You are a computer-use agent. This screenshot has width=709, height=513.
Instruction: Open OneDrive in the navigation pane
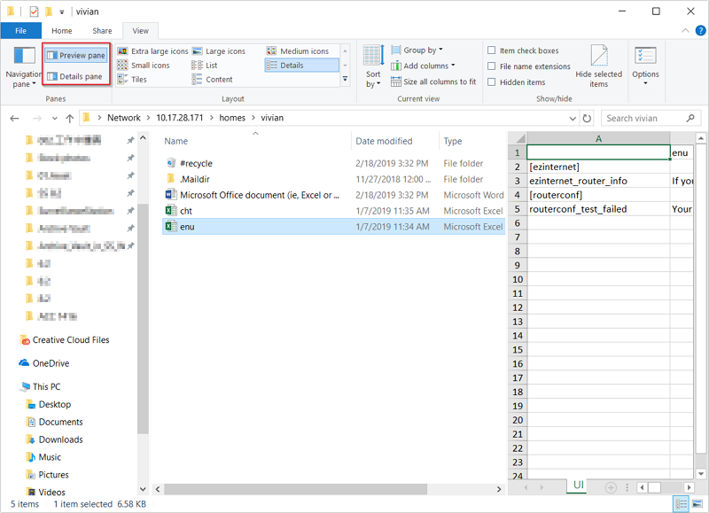point(51,363)
